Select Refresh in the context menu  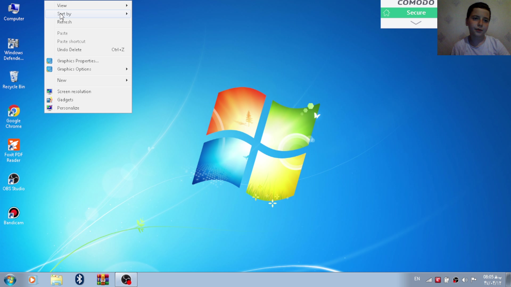pyautogui.click(x=64, y=22)
